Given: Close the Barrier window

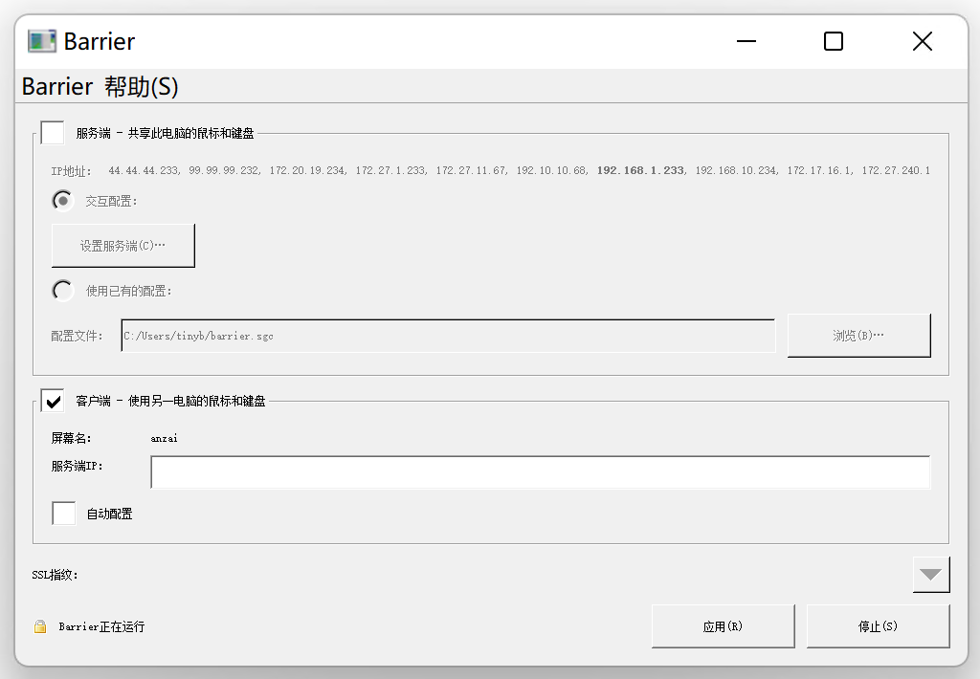Looking at the screenshot, I should pos(922,41).
